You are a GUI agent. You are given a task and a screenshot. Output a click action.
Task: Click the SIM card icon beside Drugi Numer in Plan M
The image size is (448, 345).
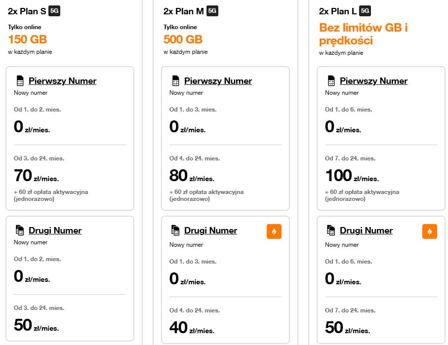click(x=176, y=230)
